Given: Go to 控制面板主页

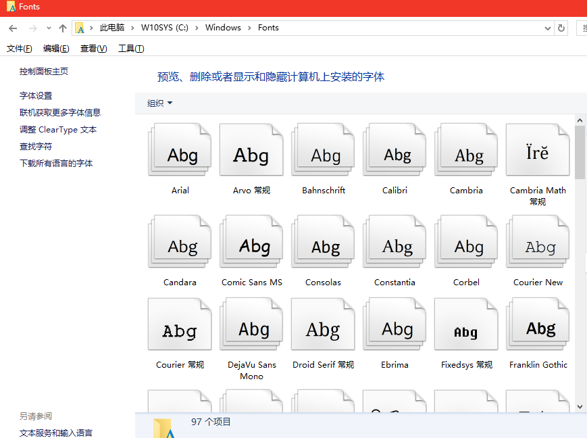Looking at the screenshot, I should [x=44, y=72].
